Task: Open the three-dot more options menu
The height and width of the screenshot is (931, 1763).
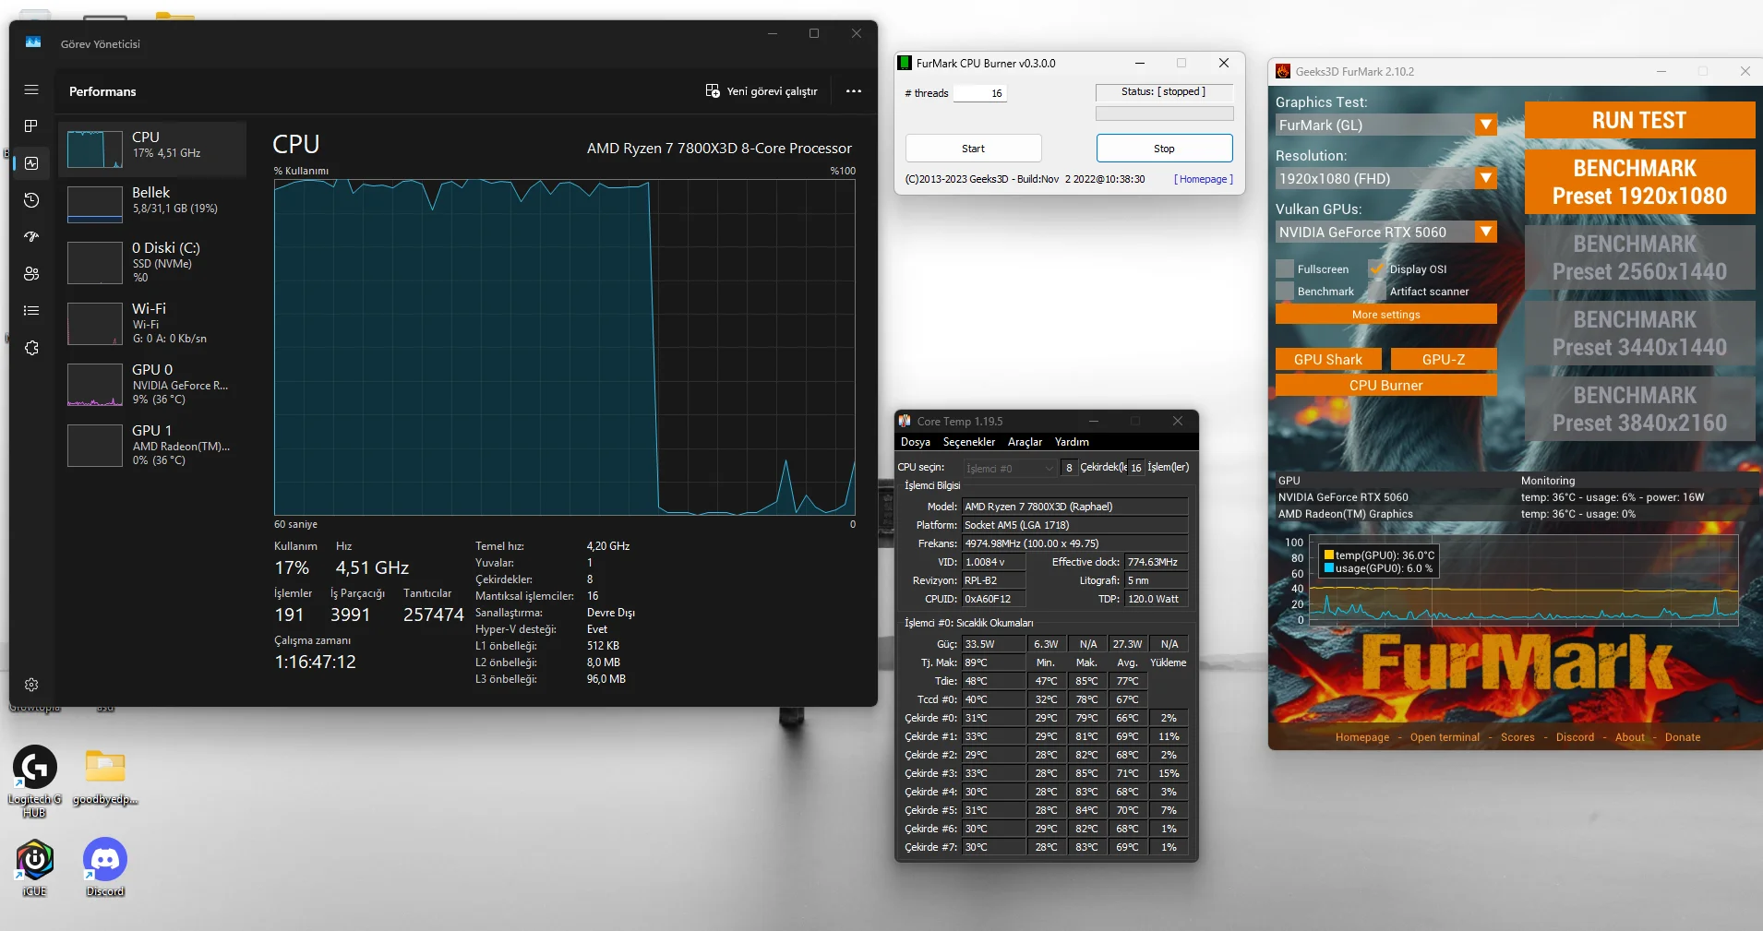Action: (854, 91)
